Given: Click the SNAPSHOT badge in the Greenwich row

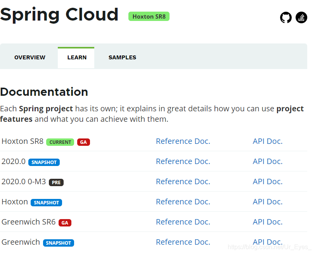Looking at the screenshot, I should (59, 243).
